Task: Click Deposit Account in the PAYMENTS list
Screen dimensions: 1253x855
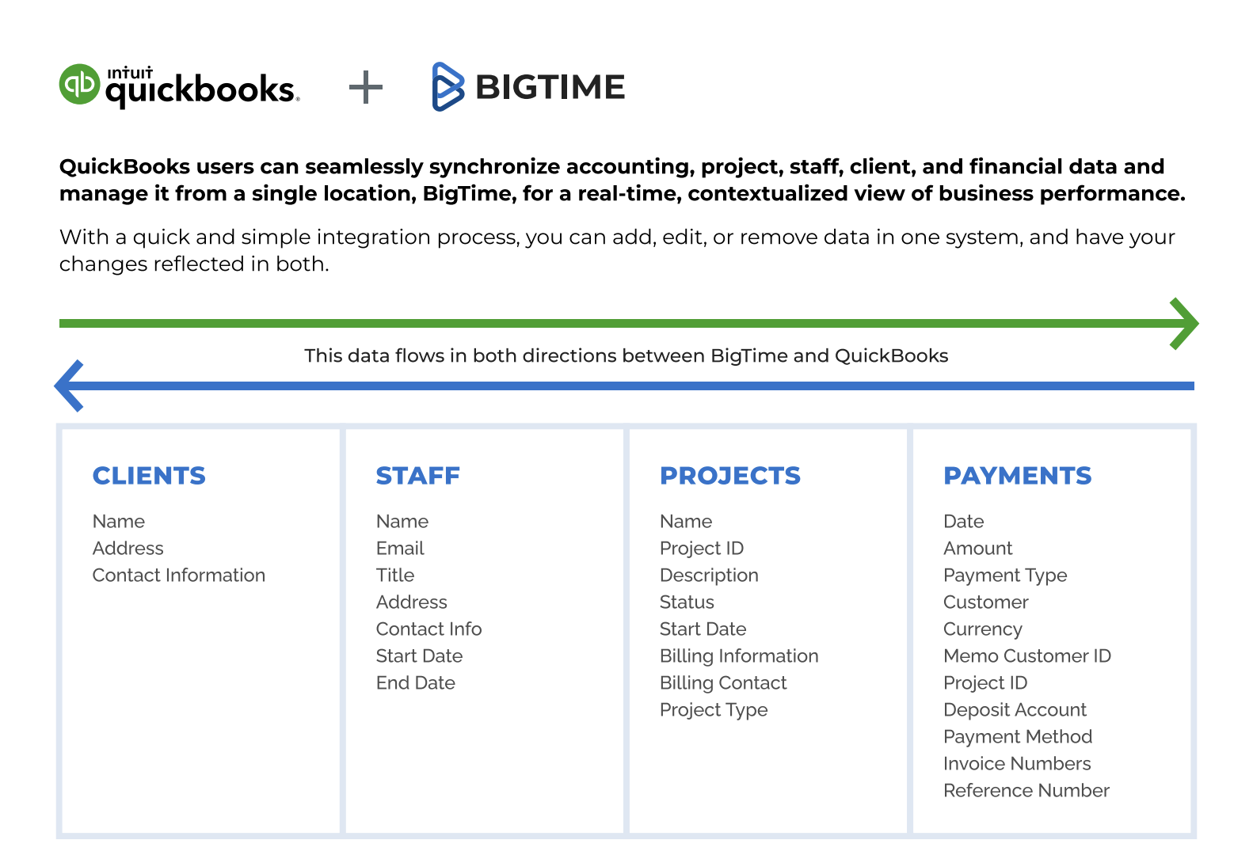Action: (x=1015, y=710)
